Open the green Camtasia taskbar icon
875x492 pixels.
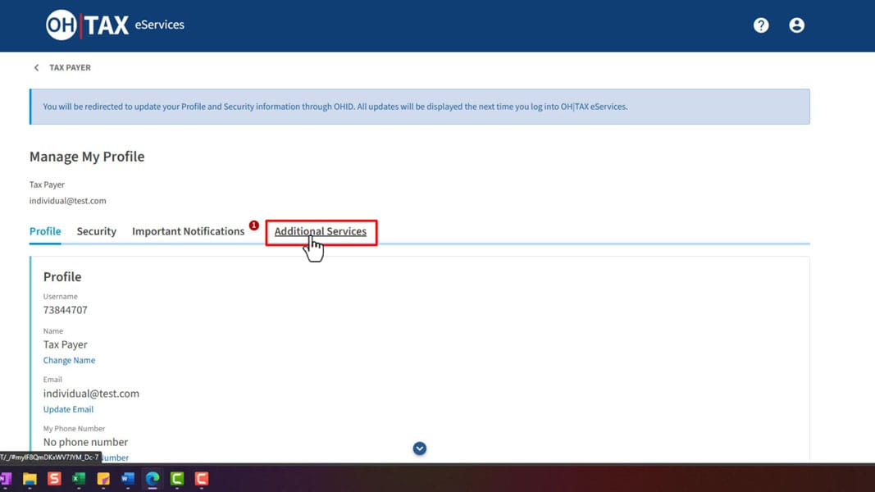[x=177, y=479]
